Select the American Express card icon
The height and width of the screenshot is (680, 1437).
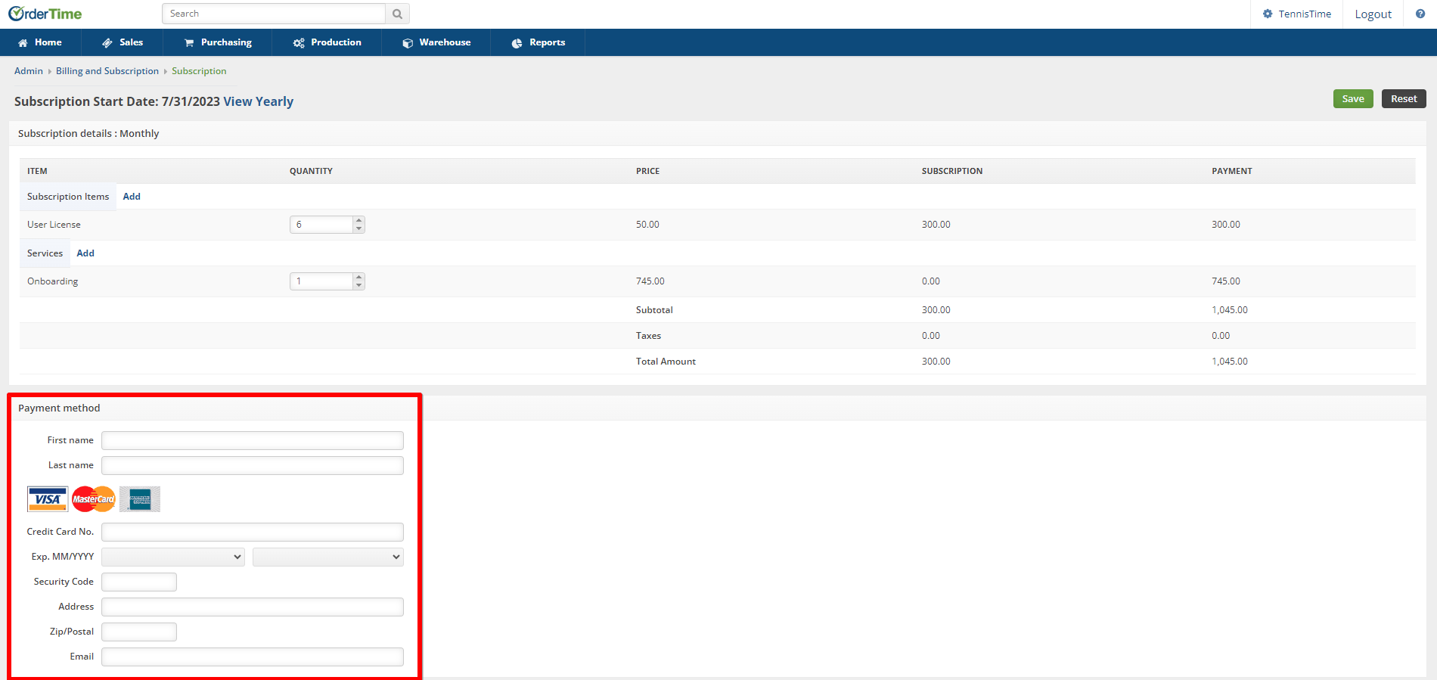140,499
